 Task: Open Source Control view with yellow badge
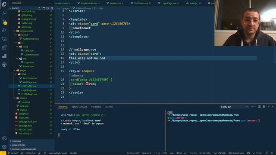click(4, 22)
